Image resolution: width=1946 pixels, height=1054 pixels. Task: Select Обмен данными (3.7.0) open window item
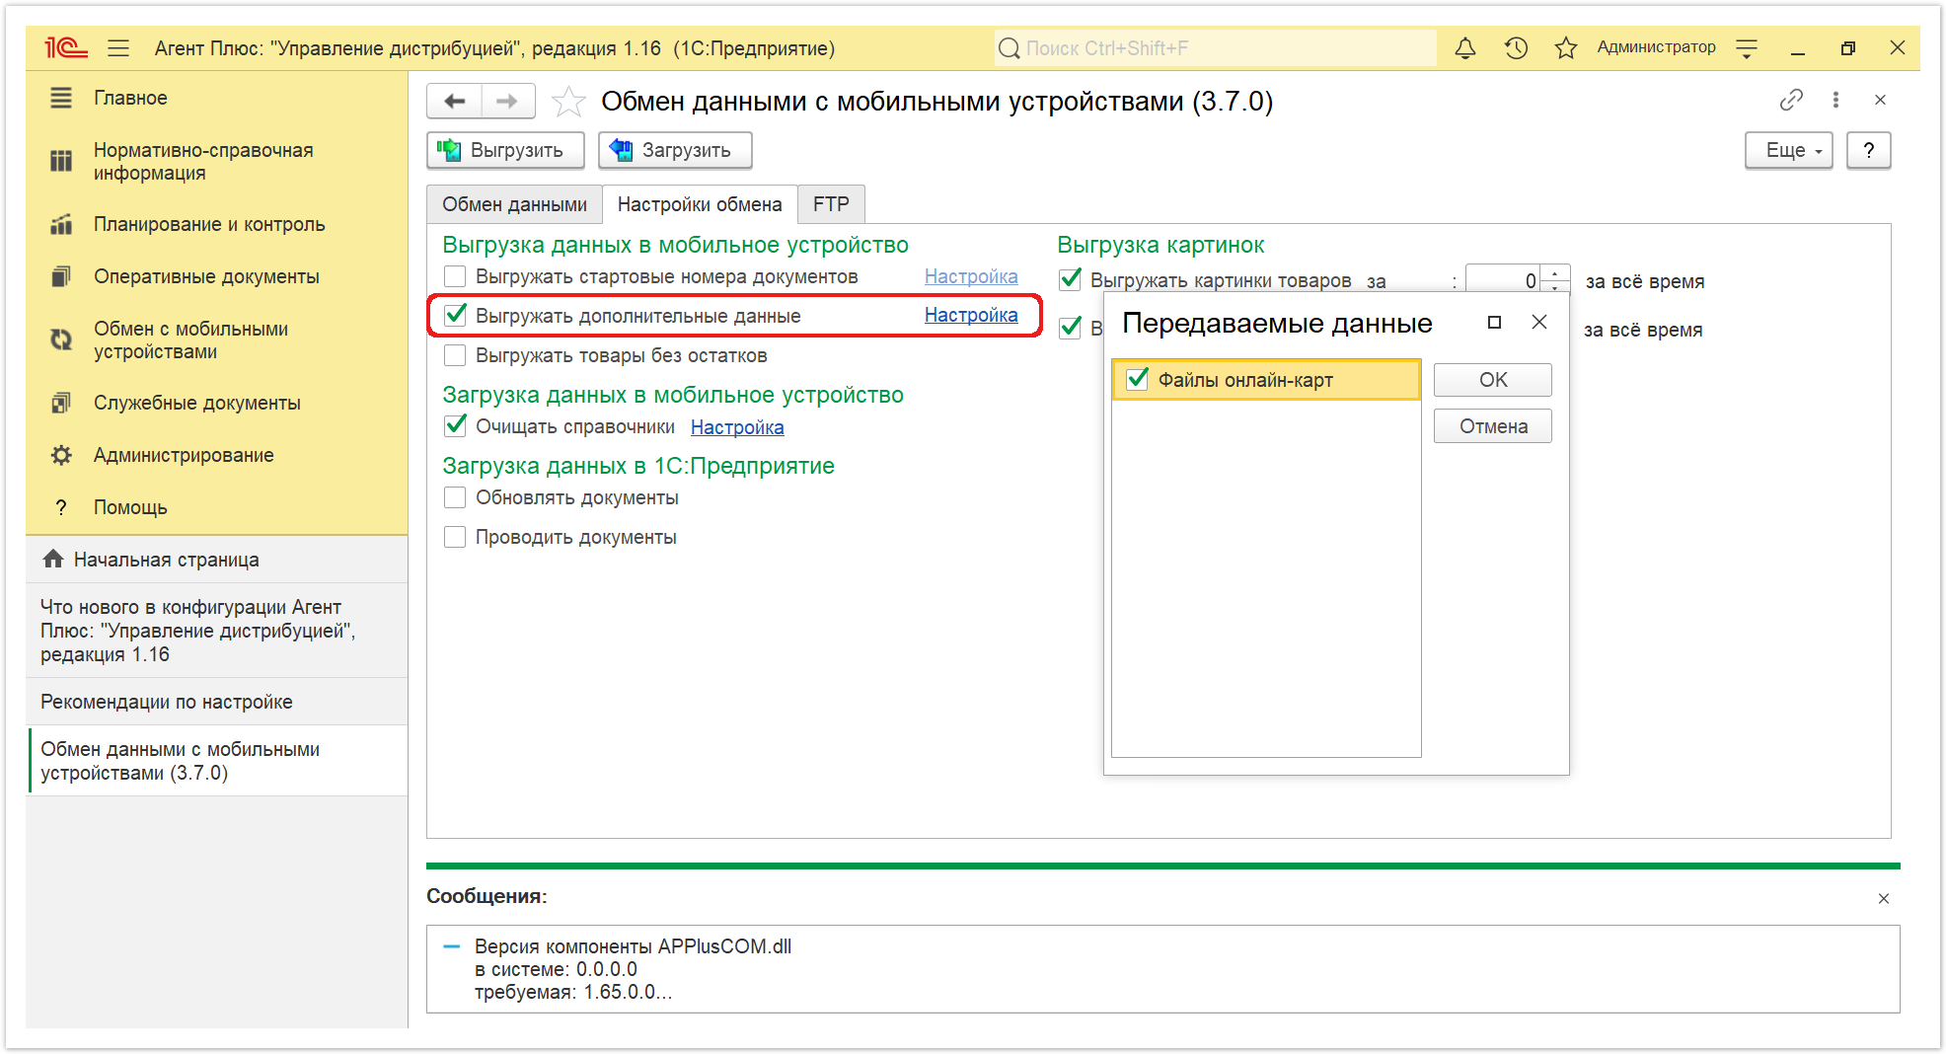[217, 761]
